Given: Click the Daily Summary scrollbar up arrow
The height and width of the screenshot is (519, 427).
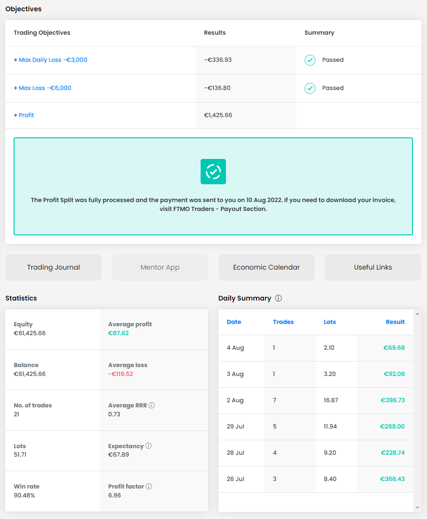Looking at the screenshot, I should point(418,314).
